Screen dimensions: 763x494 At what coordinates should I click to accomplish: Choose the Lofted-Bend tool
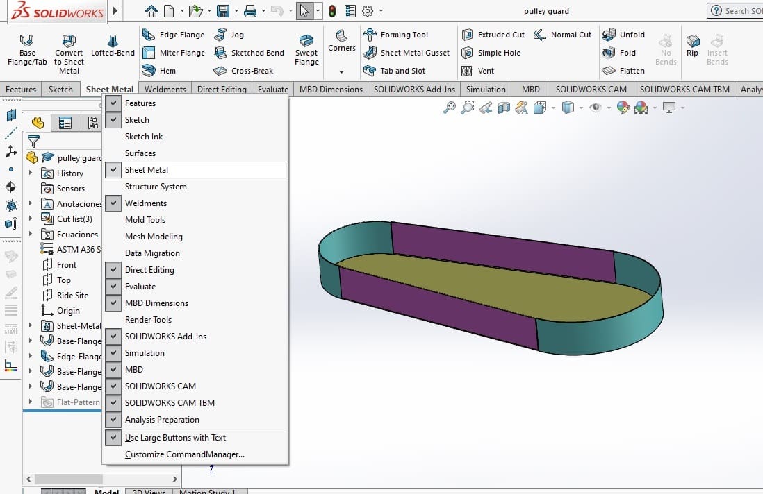(x=113, y=46)
